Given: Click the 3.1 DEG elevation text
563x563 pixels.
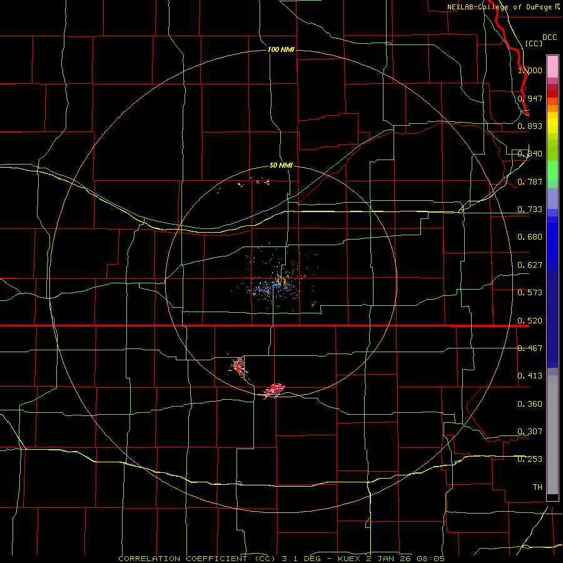Looking at the screenshot, I should (301, 559).
